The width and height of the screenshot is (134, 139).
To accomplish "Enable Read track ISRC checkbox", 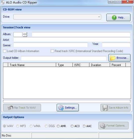I will tap(52, 51).
